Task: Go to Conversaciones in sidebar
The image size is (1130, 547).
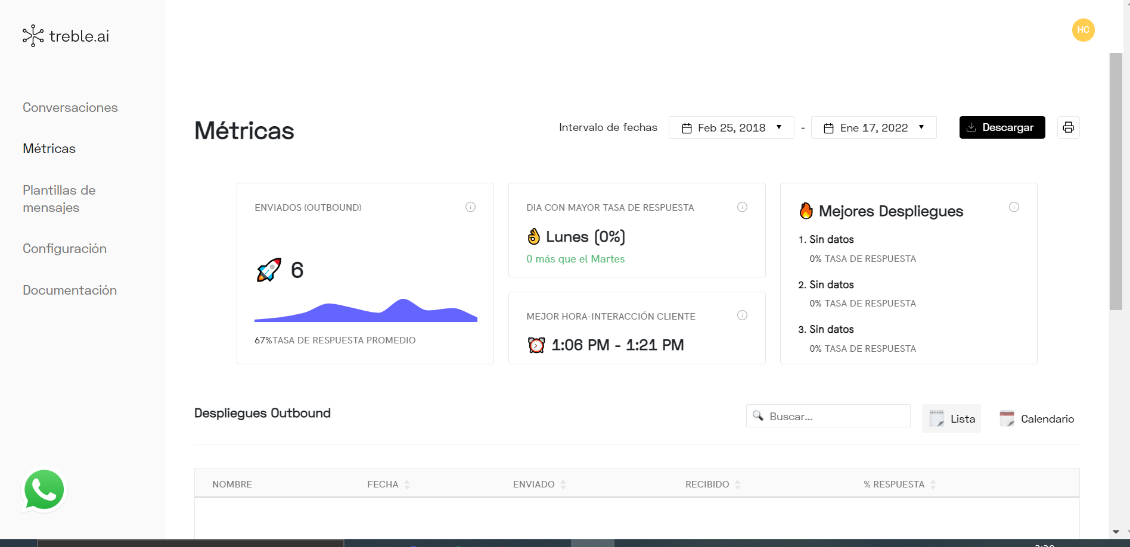Action: pos(70,108)
